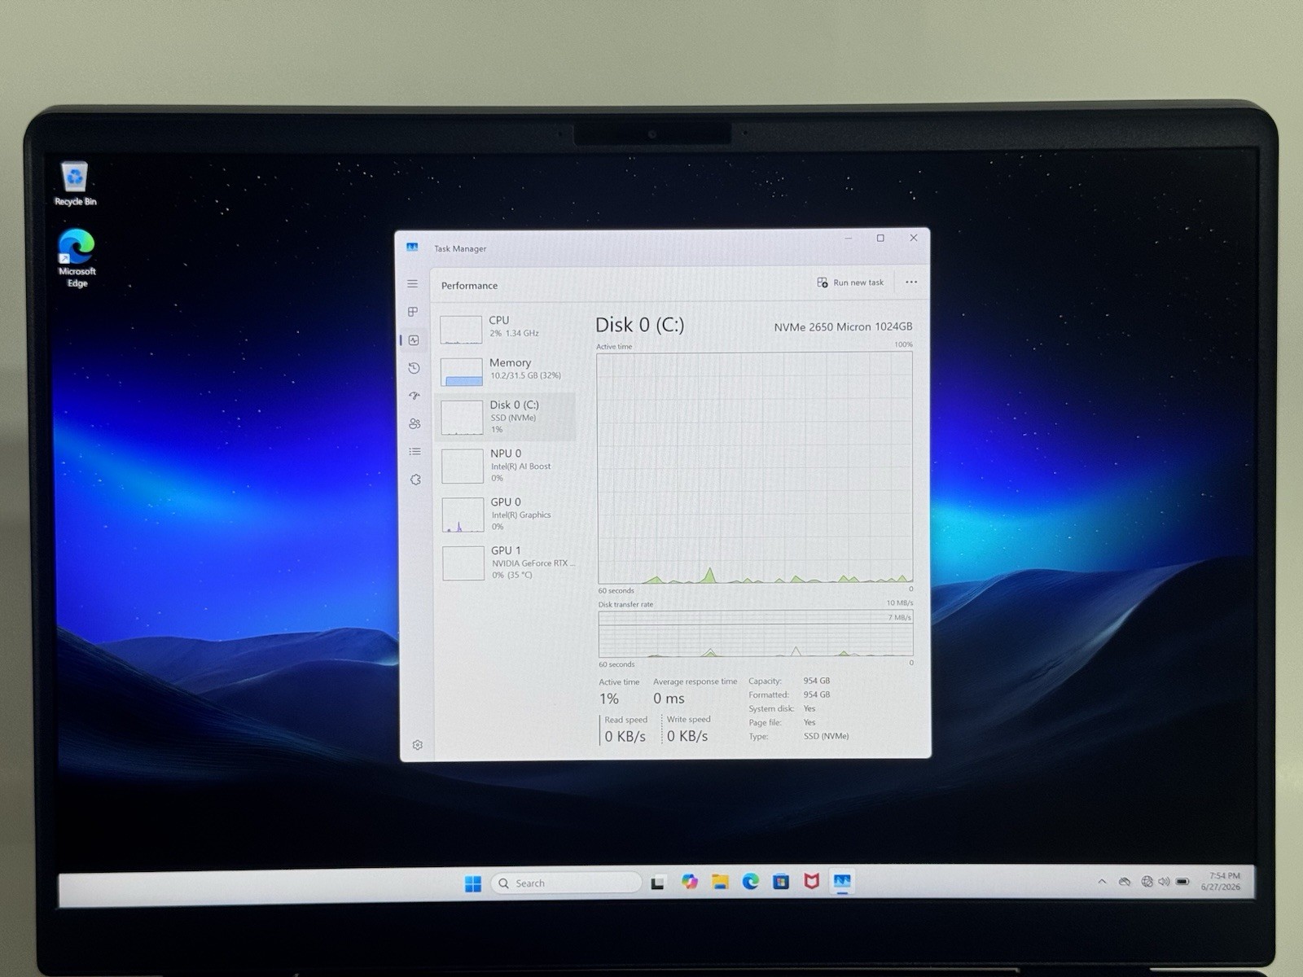Select GPU 0 Intel Graphics entry

507,515
